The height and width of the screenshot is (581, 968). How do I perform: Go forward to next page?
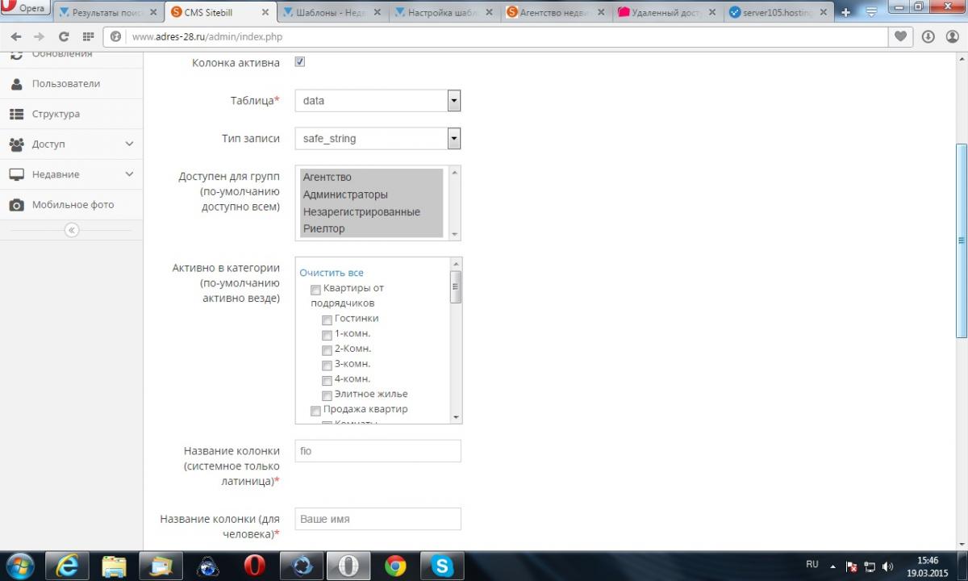pos(39,37)
